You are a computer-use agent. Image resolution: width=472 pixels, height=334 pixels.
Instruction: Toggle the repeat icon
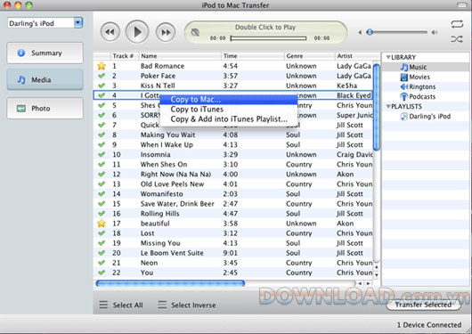[x=457, y=24]
